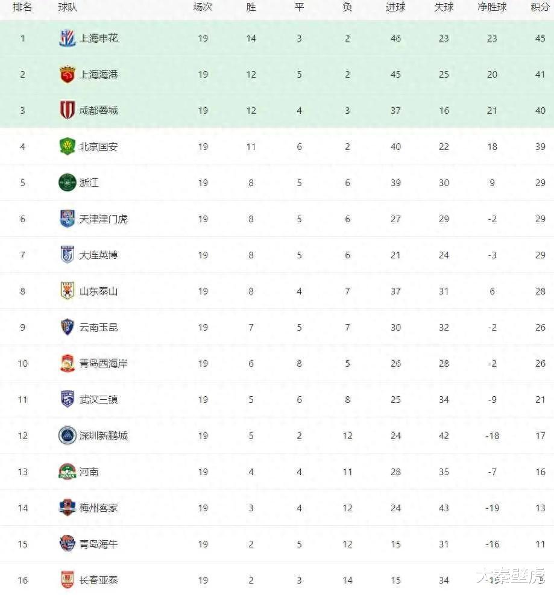Click the Shanghai Shenhua team logo
This screenshot has width=554, height=595.
pyautogui.click(x=67, y=38)
